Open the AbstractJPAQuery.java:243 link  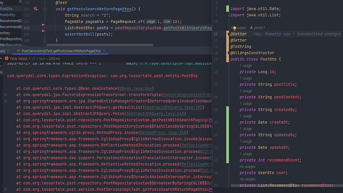(155, 114)
